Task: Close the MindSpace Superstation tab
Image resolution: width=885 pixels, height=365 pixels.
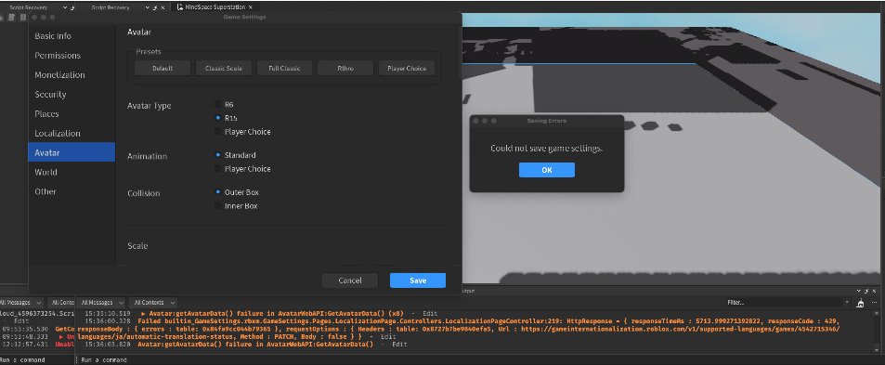Action: click(x=251, y=7)
